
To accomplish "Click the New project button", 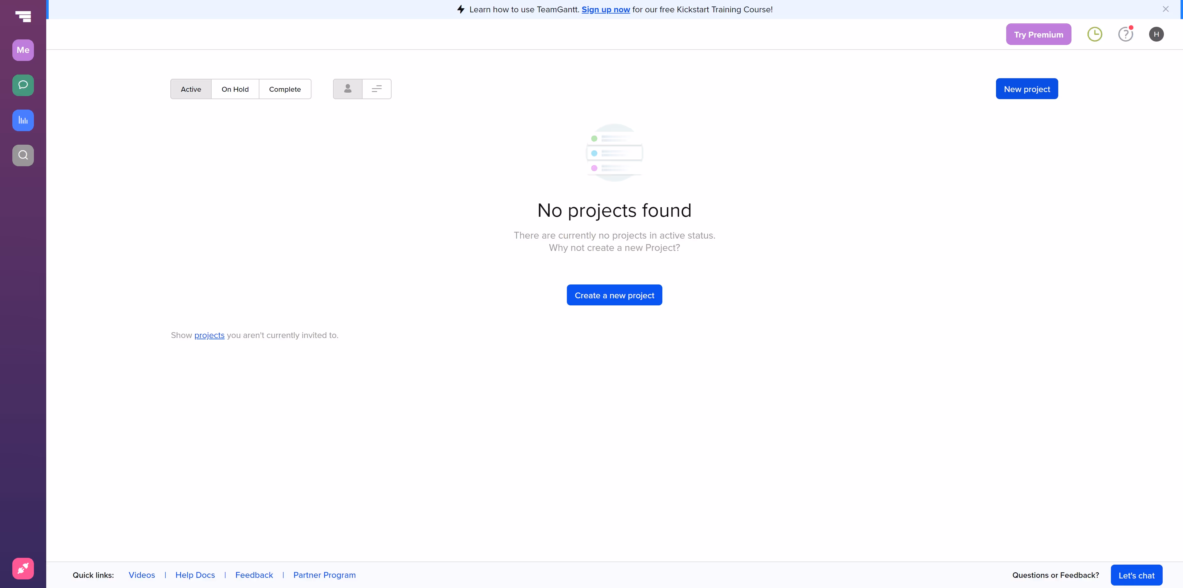I will (x=1026, y=89).
